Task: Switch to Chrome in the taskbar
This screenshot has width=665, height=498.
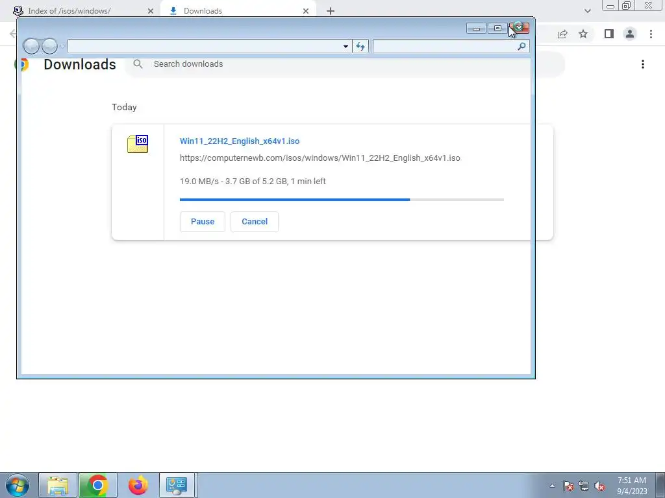Action: (x=97, y=485)
